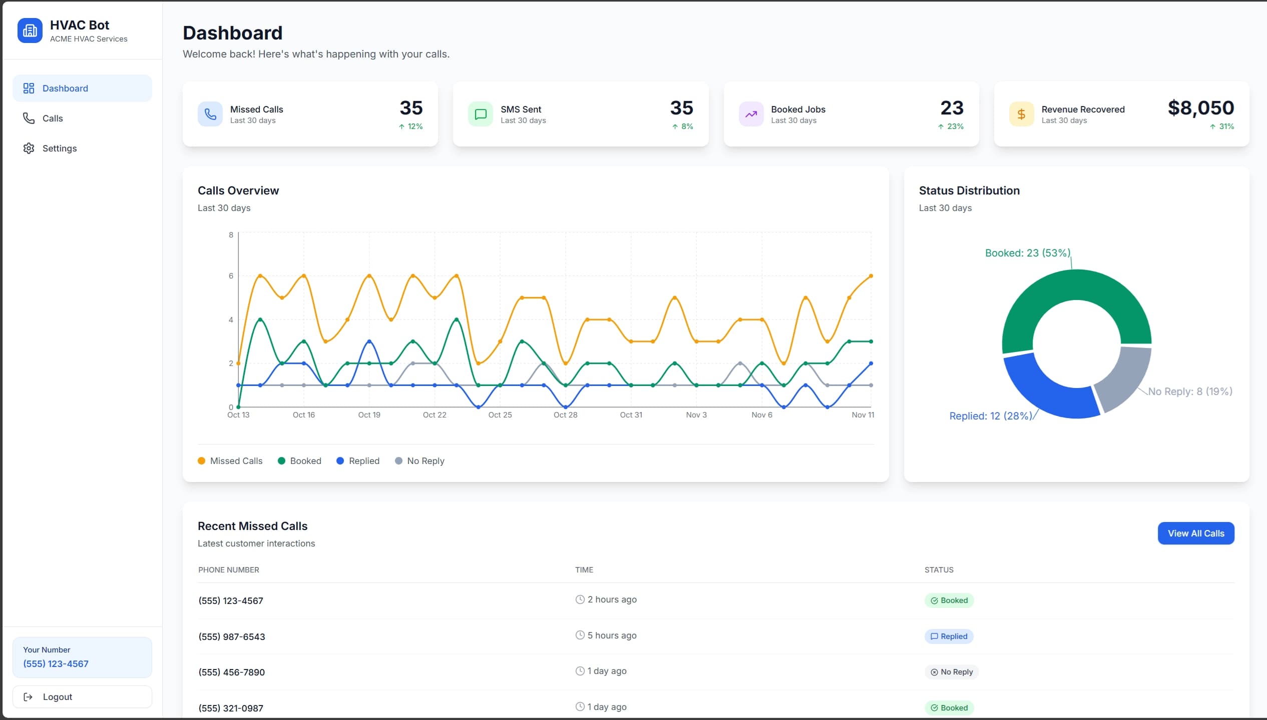Click the Replied badge for (555) 987-6543

(949, 636)
